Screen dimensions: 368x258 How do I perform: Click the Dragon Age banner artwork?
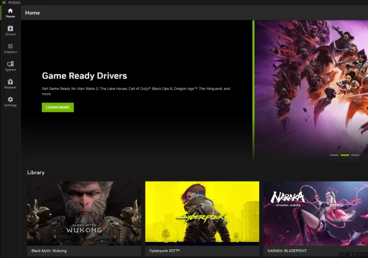coord(312,89)
